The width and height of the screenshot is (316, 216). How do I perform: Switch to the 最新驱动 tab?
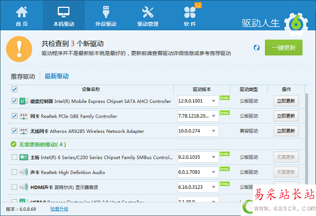click(56, 76)
